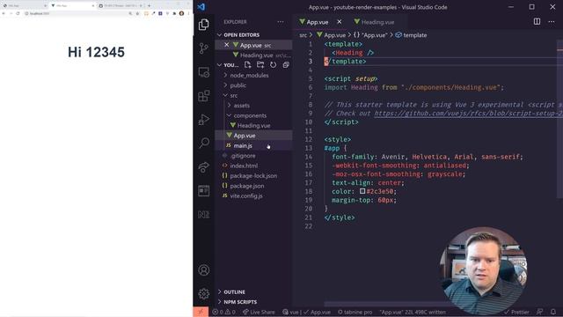
Task: Open the Search view in activity bar
Action: (203, 143)
